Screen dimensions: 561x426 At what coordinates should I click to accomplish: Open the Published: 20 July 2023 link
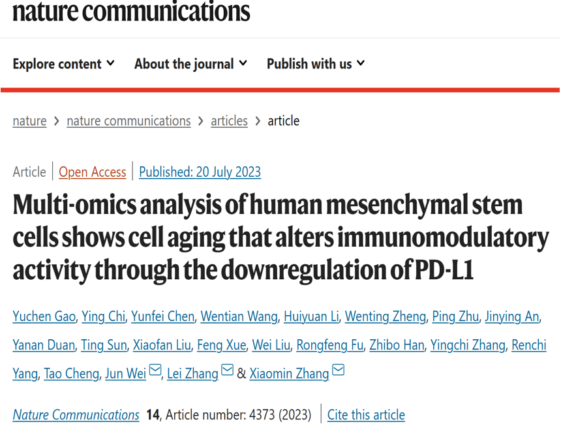[x=200, y=172]
